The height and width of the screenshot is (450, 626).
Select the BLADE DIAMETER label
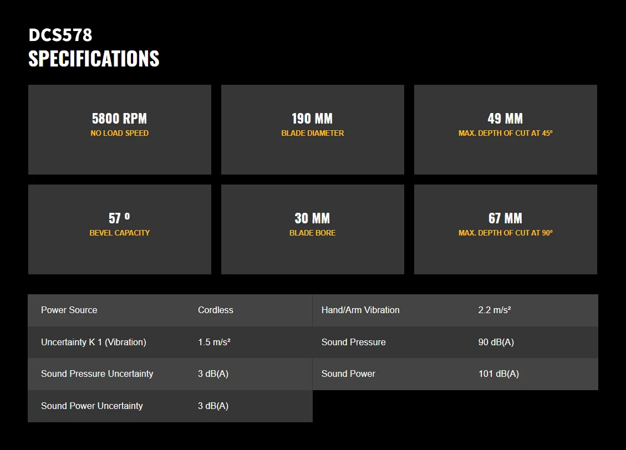[313, 133]
